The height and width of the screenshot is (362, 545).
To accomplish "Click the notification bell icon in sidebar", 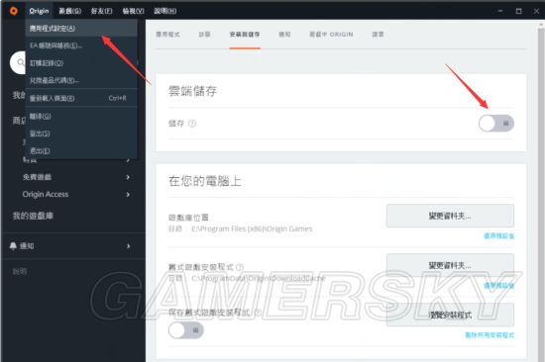I will 13,245.
